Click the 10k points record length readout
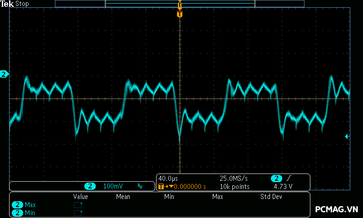The image size is (363, 218). [234, 186]
